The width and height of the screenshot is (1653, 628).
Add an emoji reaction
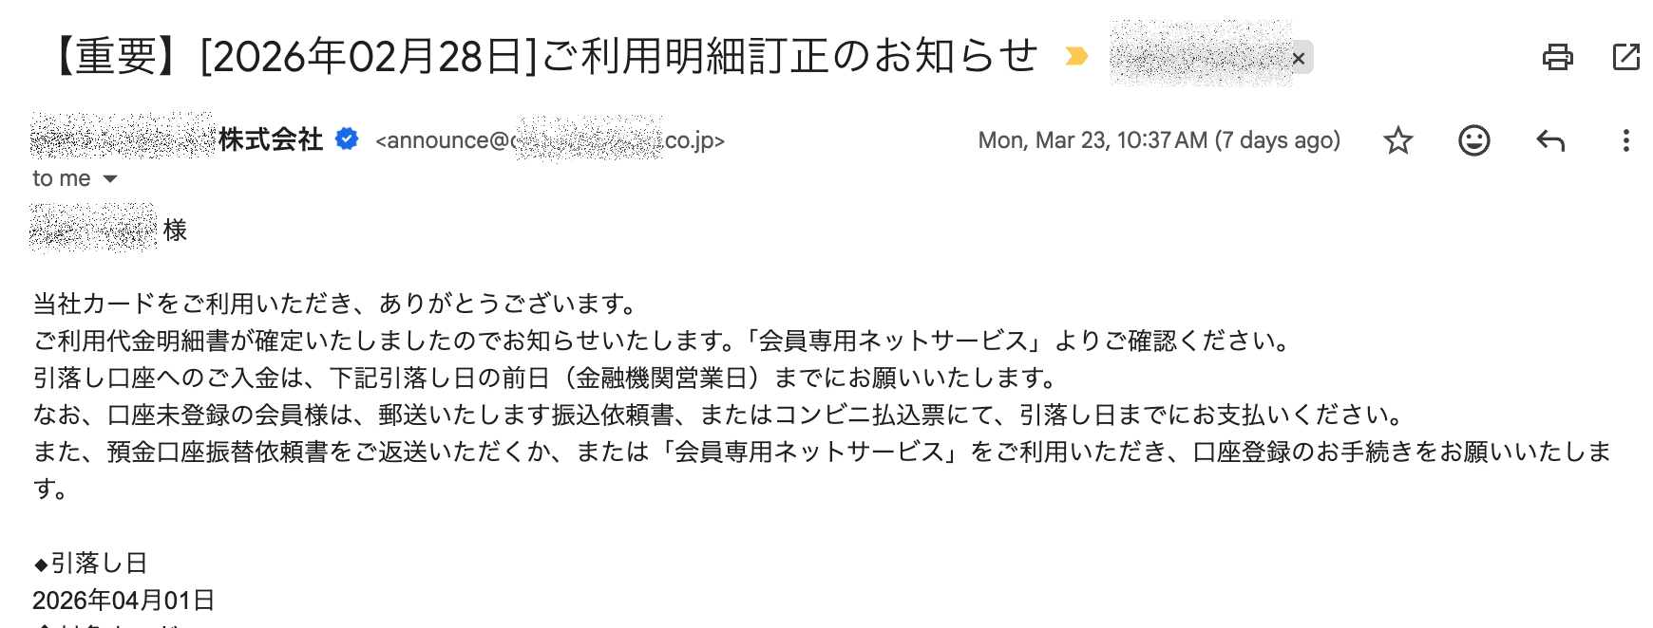[x=1473, y=141]
